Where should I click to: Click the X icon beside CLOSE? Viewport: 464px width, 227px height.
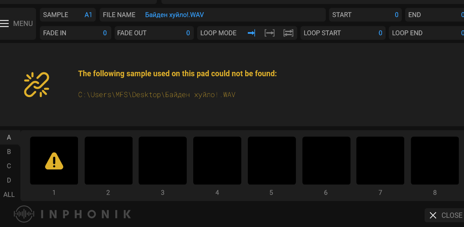tap(433, 215)
